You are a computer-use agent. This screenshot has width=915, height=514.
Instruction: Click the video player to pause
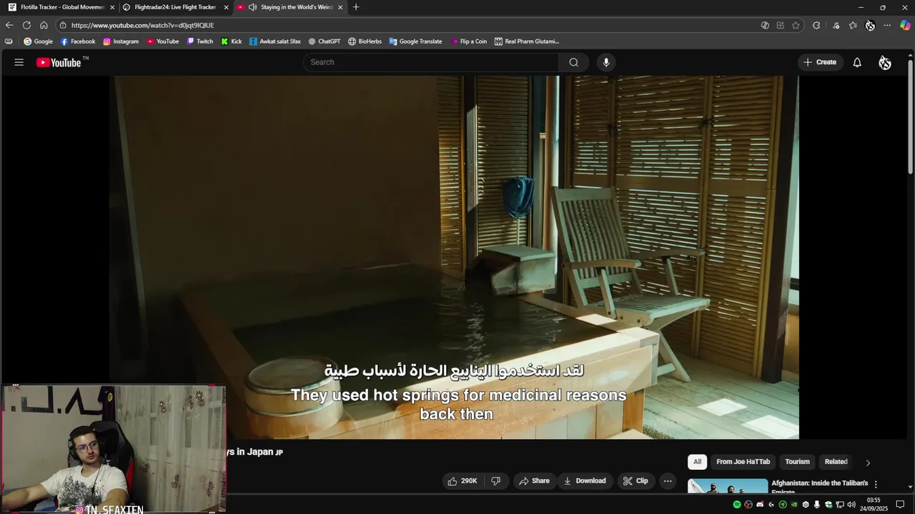click(x=454, y=257)
